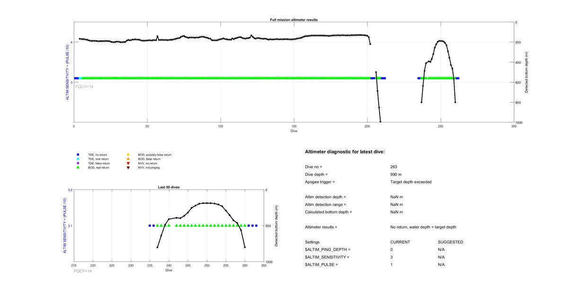Screen dimensions: 568x294
Task: Click the 'CURRENT' column header
Action: pyautogui.click(x=400, y=242)
